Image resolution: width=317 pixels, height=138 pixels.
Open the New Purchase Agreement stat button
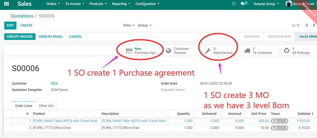(x=141, y=51)
